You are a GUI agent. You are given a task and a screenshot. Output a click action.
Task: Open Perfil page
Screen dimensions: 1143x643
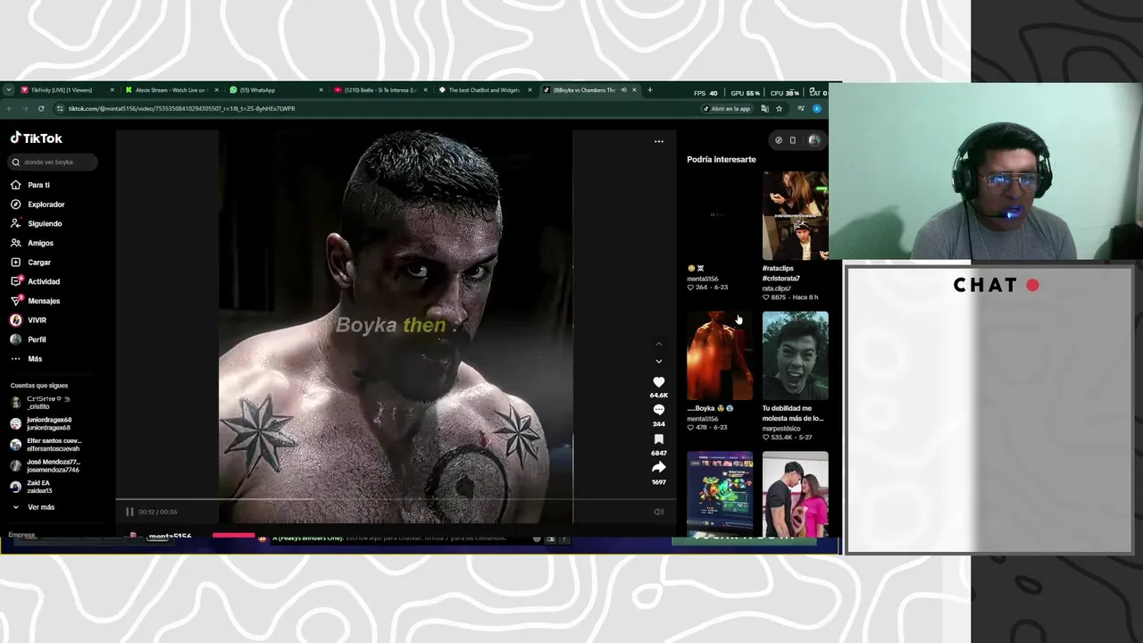[29, 339]
